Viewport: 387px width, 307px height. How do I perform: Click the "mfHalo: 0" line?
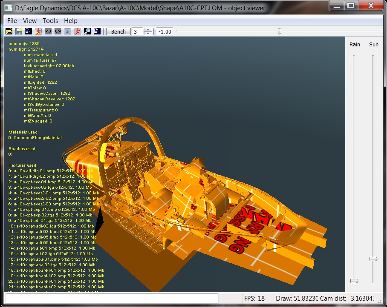point(34,77)
